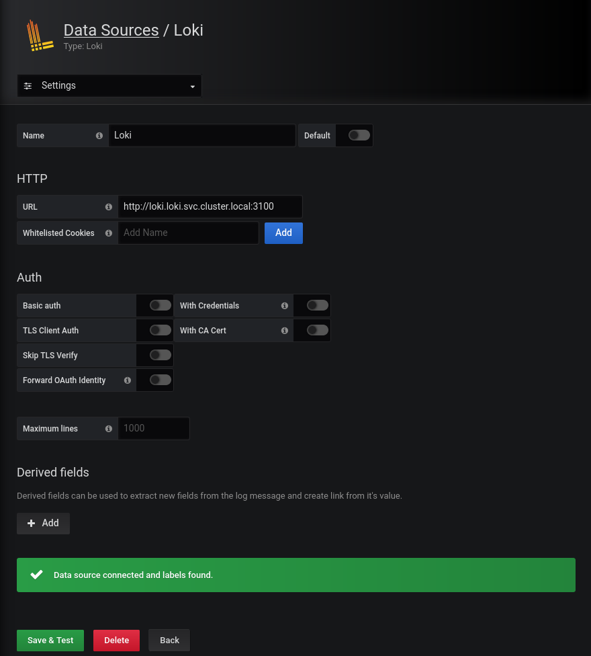Click the info icon beside Name
Viewport: 591px width, 656px height.
99,136
